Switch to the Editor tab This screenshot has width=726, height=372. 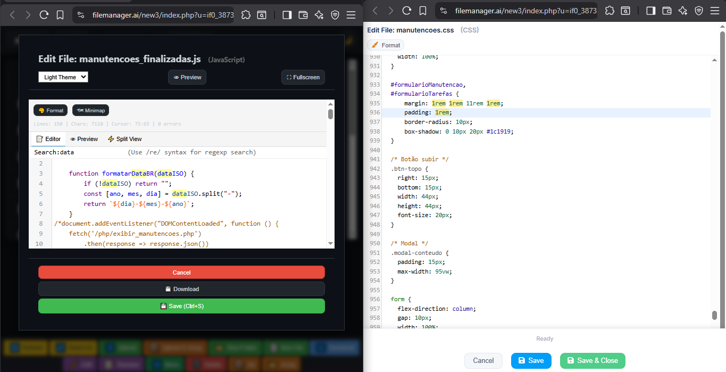click(x=48, y=139)
